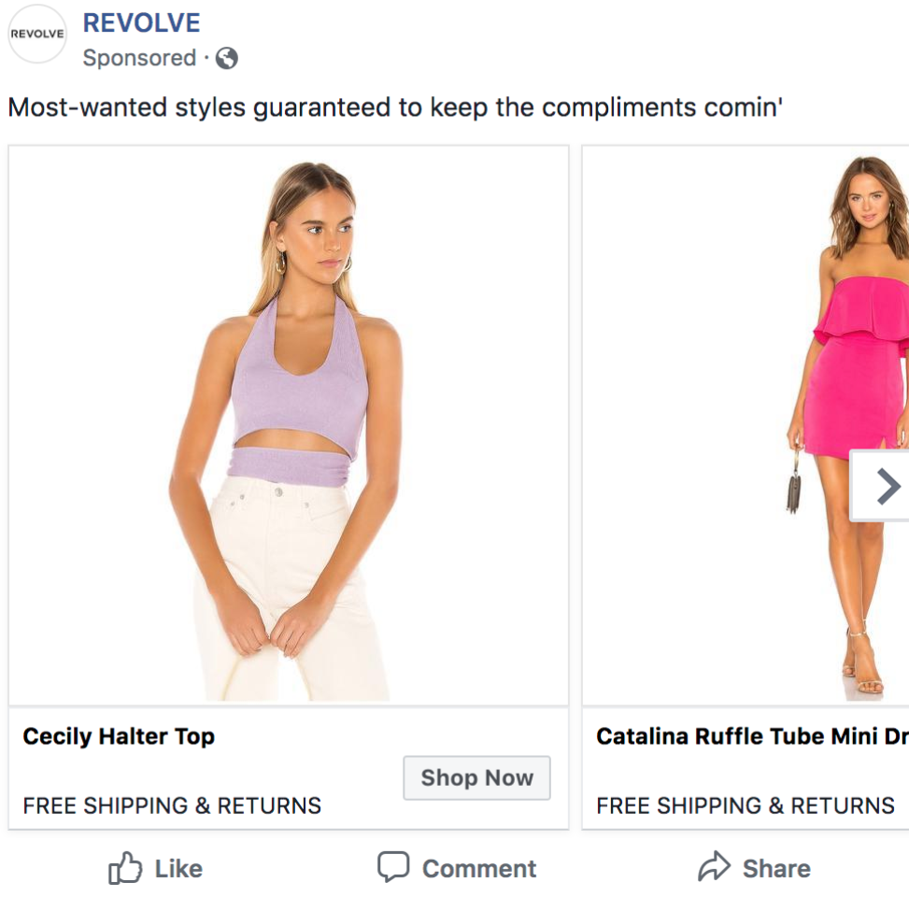923x897 pixels.
Task: Click the Like button label
Action: point(178,869)
